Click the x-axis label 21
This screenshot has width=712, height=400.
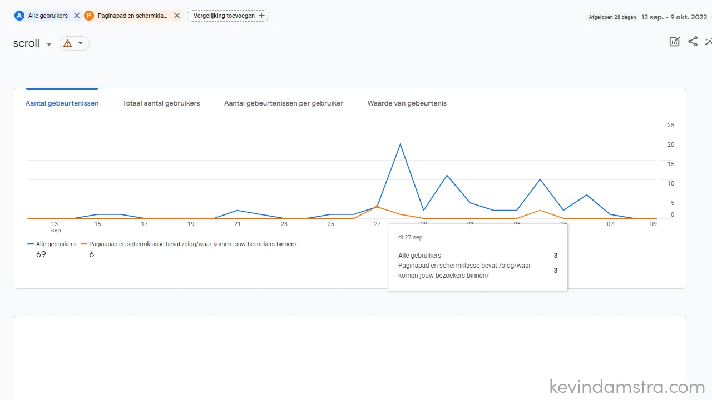[x=238, y=224]
